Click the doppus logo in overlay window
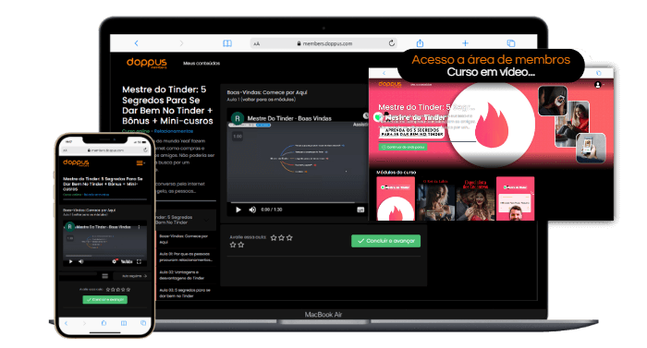This screenshot has height=348, width=647. pyautogui.click(x=389, y=84)
